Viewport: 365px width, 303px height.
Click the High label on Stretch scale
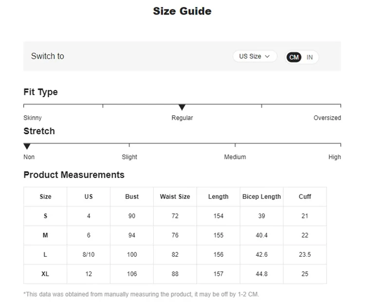[x=334, y=157]
